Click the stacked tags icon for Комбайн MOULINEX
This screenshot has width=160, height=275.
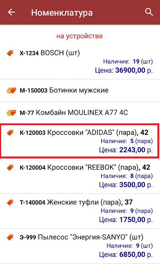click(11, 113)
